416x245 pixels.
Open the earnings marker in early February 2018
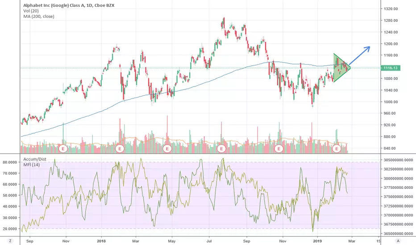(120, 149)
